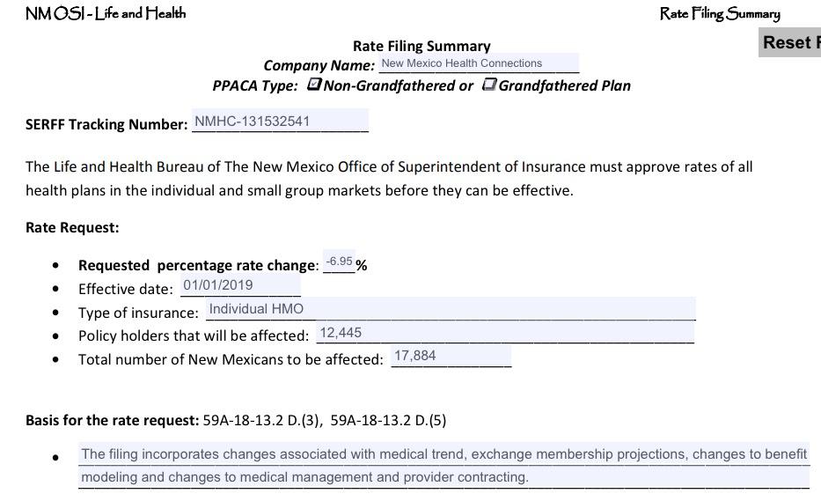Select the Effective date field
Screen dimensions: 821x501
click(240, 285)
